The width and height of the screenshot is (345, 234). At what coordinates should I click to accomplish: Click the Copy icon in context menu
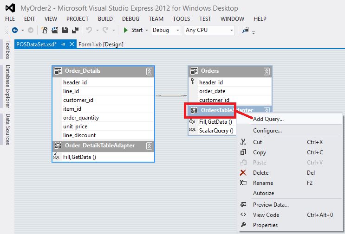click(243, 152)
